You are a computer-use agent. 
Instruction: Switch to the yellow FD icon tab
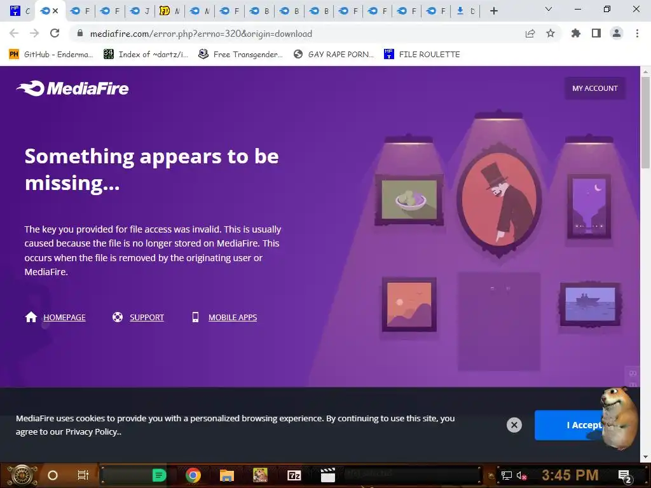[169, 11]
